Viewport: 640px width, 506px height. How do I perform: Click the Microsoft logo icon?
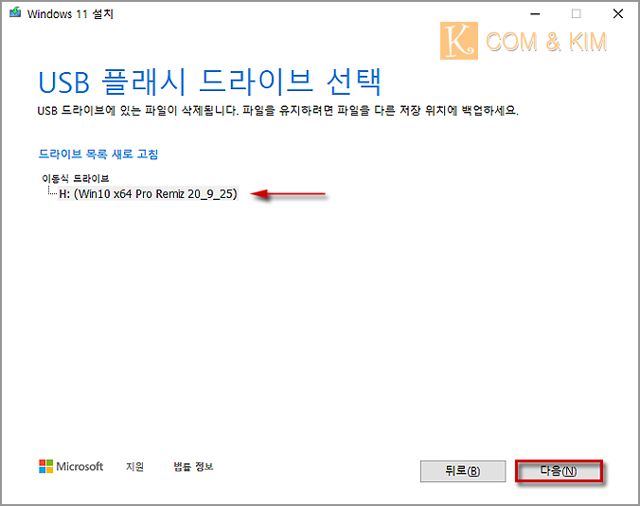(45, 466)
